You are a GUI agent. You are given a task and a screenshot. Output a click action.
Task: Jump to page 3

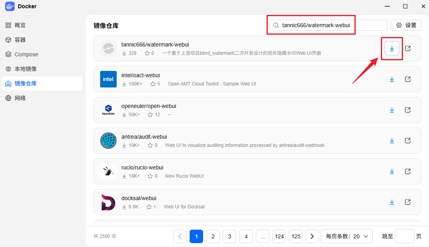coord(229,236)
